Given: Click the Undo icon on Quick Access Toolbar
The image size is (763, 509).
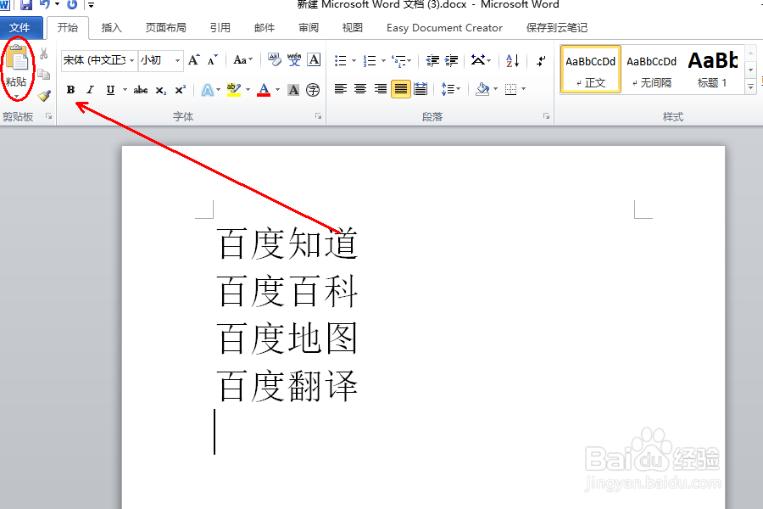Looking at the screenshot, I should tap(47, 6).
